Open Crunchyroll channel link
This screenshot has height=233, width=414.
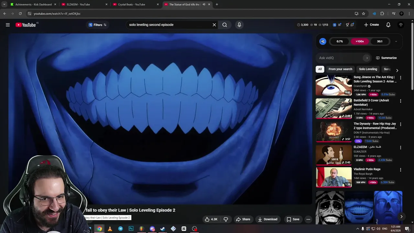(x=360, y=86)
